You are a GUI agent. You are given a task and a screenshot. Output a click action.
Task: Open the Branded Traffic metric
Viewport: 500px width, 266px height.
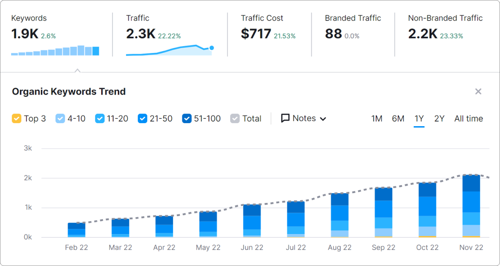click(x=353, y=18)
